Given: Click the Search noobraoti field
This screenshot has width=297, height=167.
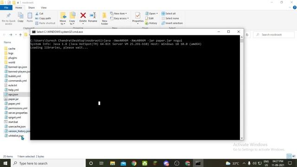Looking at the screenshot, I should (x=274, y=35).
